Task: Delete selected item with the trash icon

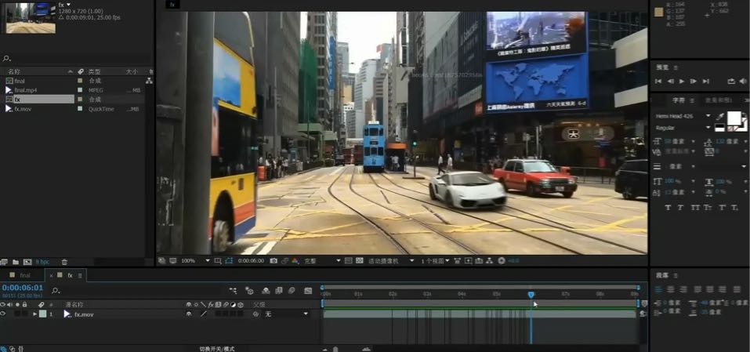Action: (64, 262)
